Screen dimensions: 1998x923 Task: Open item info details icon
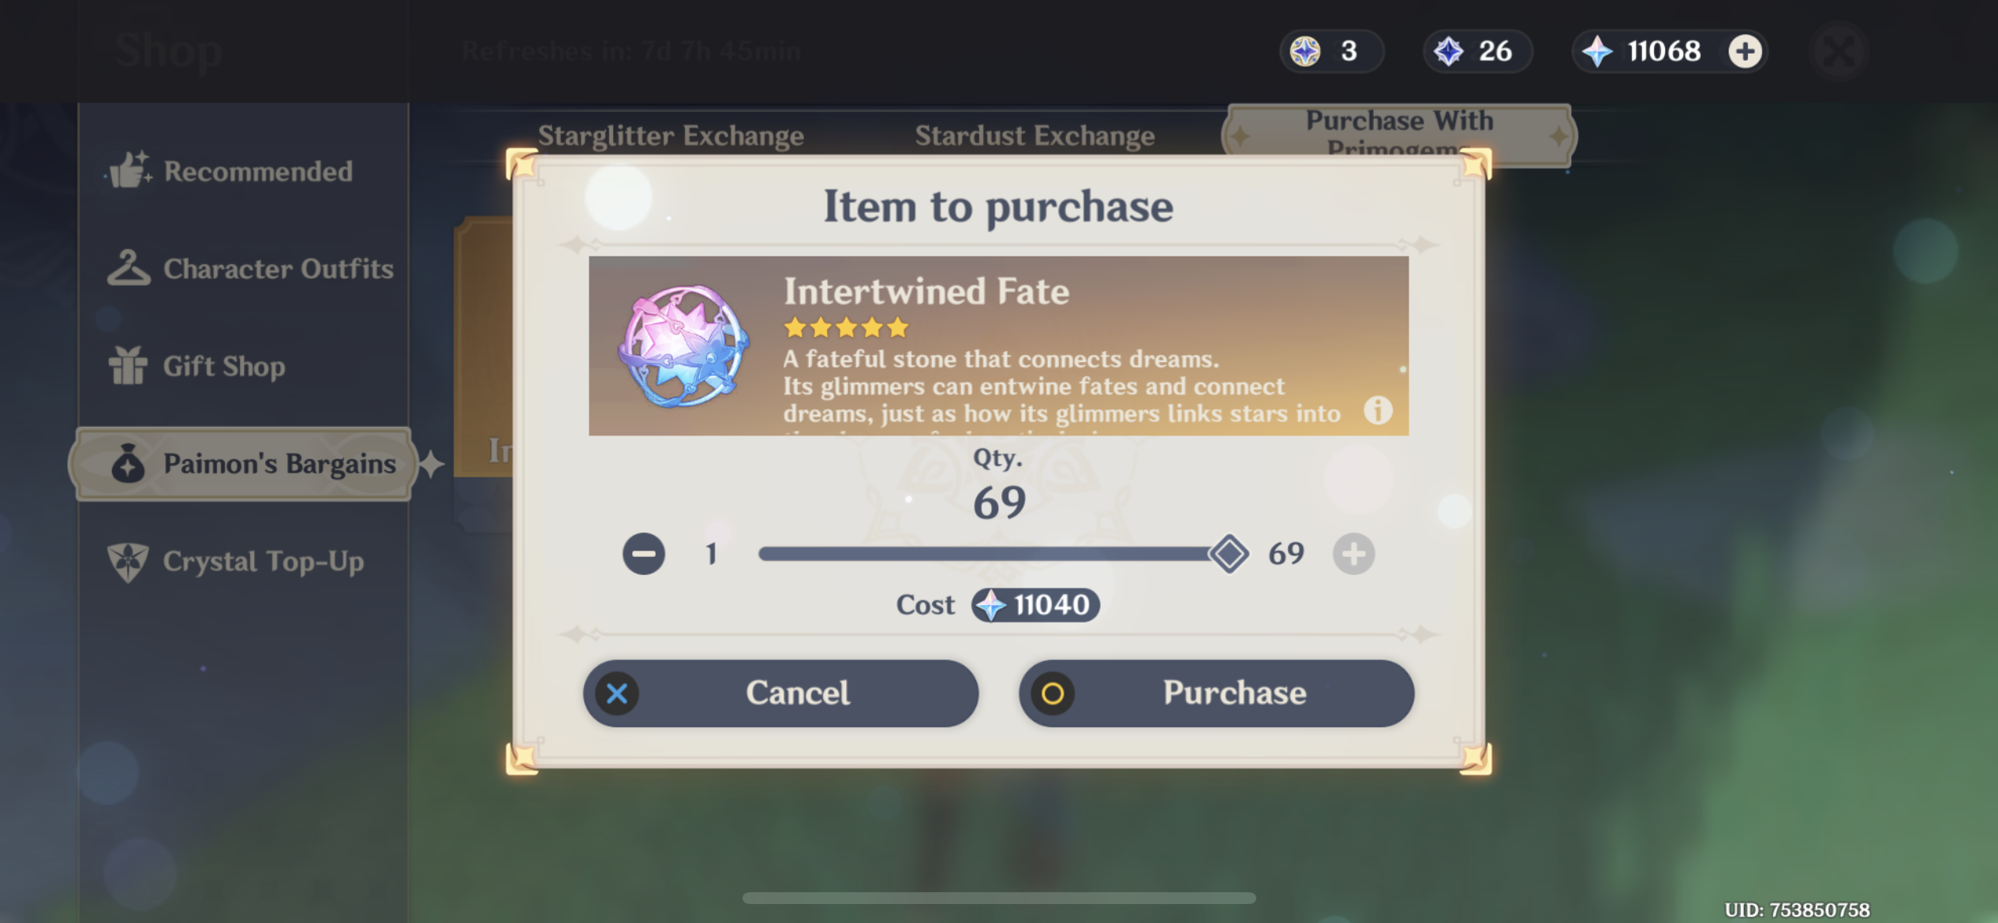coord(1378,410)
